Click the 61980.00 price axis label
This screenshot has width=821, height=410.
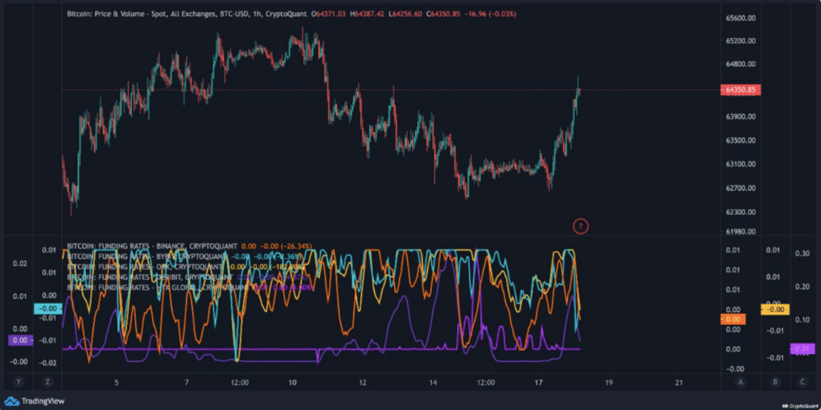pyautogui.click(x=740, y=231)
